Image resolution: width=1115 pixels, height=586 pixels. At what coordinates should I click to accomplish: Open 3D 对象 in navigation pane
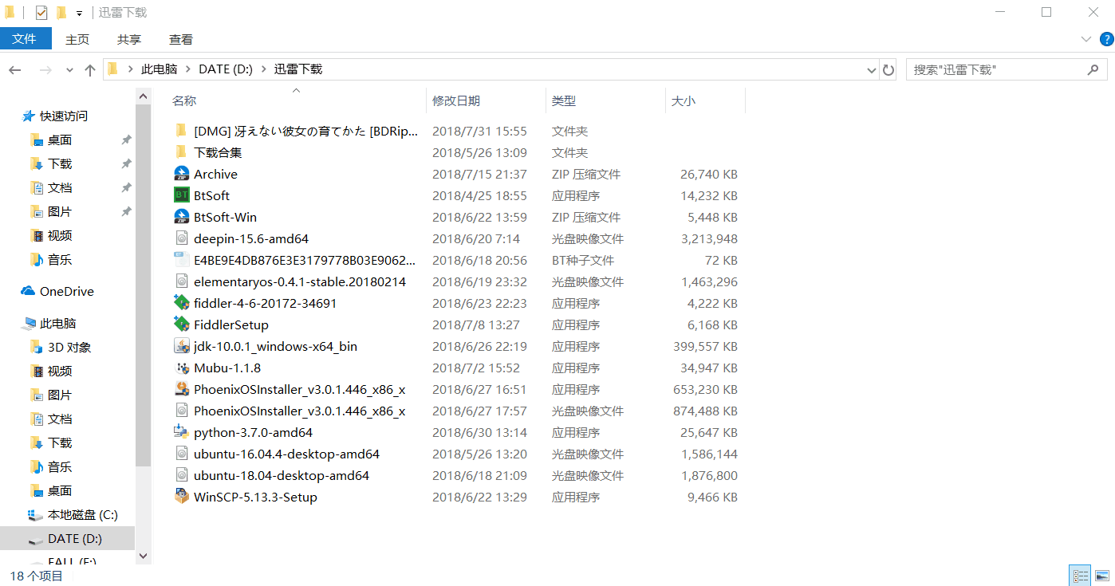pyautogui.click(x=68, y=347)
